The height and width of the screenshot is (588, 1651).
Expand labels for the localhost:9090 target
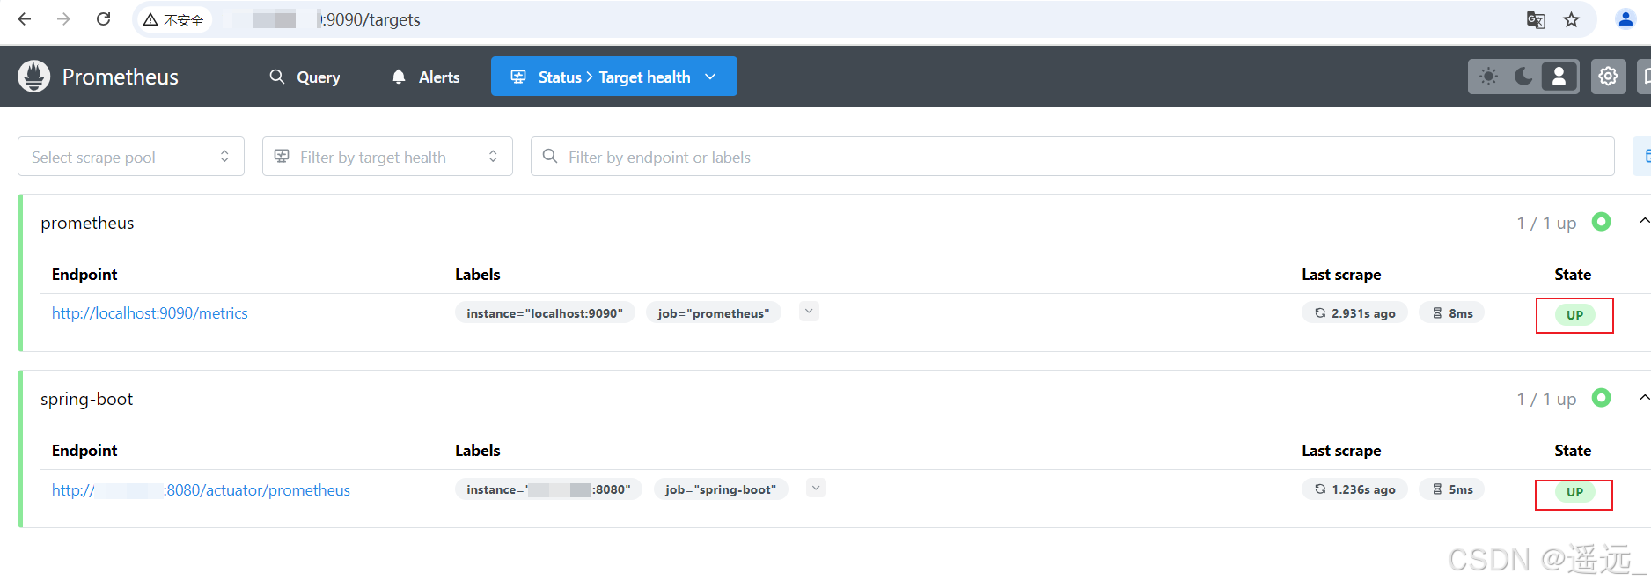pos(809,312)
